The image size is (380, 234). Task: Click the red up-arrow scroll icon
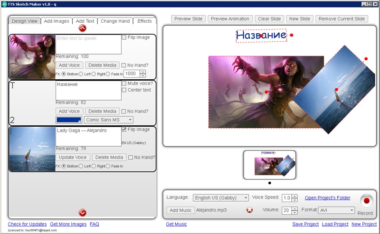[82, 28]
